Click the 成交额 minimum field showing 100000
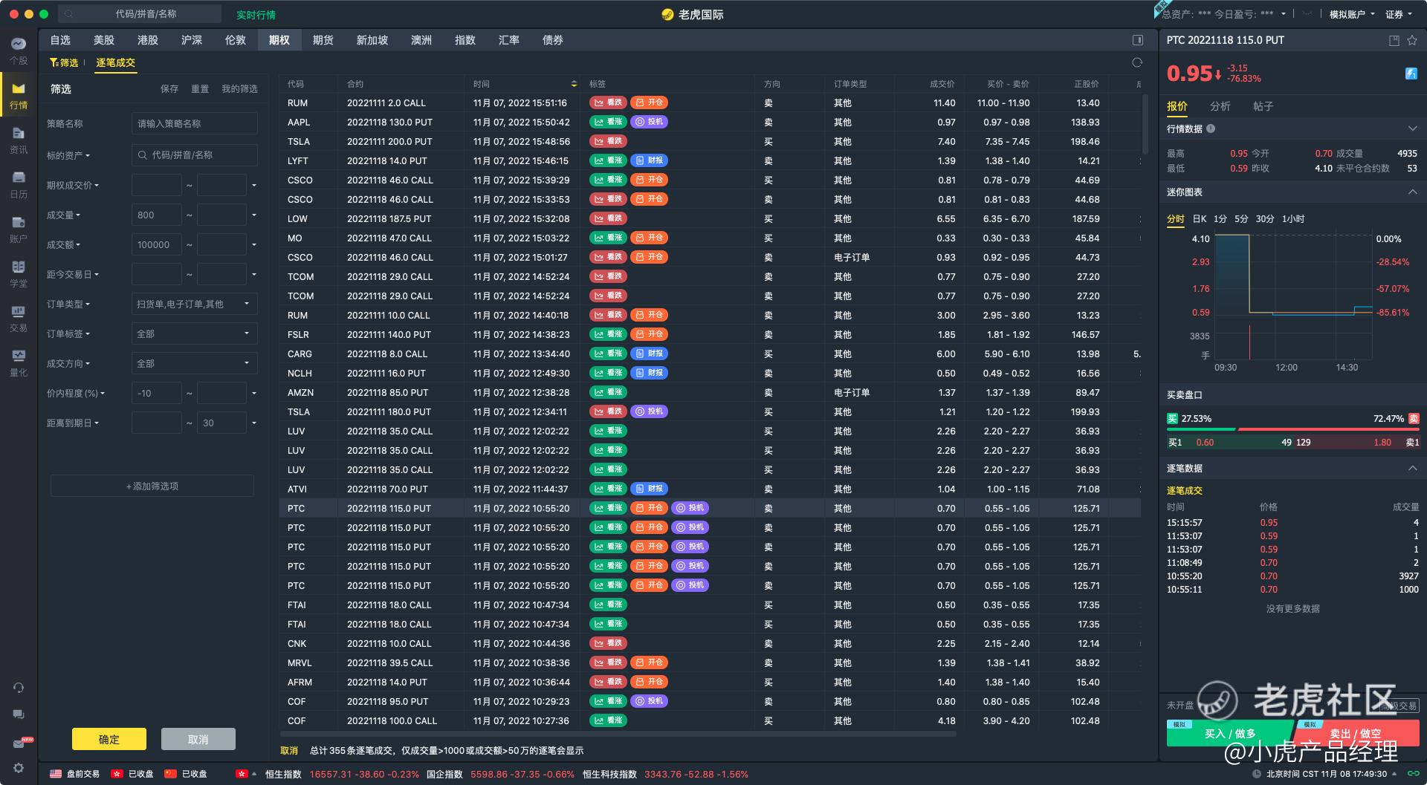Screen dimensions: 1427x785 point(157,244)
